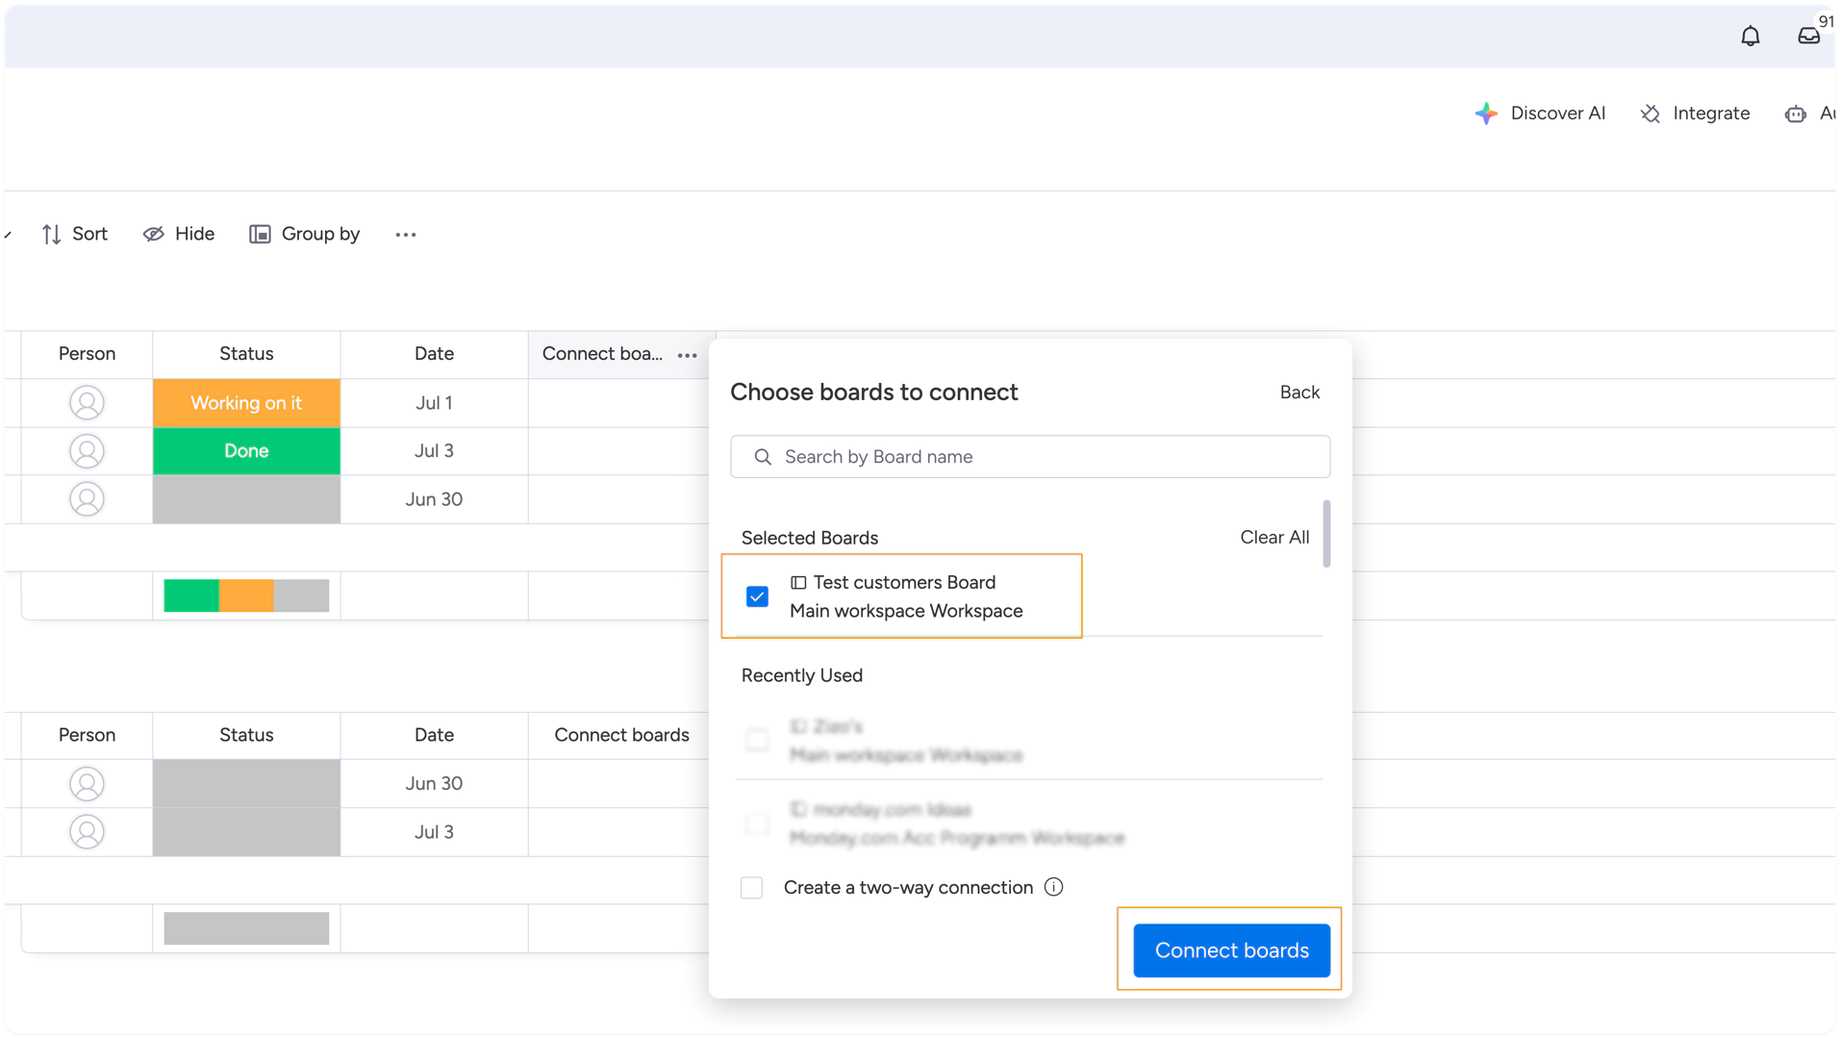The image size is (1840, 1039).
Task: Click the info icon beside two-way connection
Action: 1053,887
